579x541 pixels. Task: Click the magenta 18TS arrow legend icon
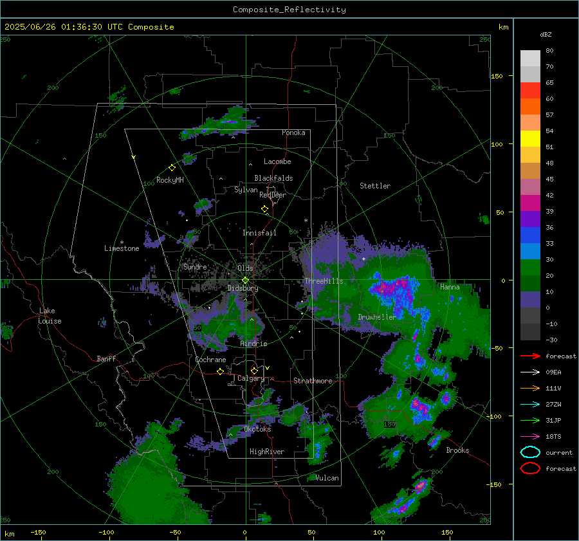pyautogui.click(x=530, y=437)
